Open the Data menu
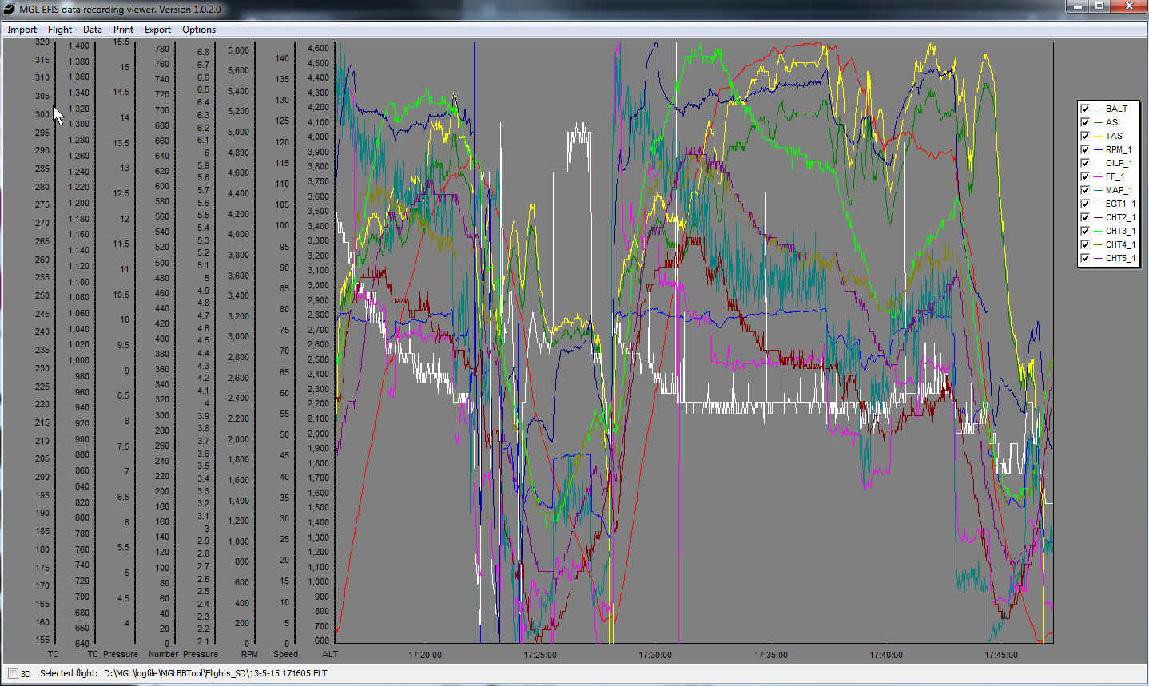The width and height of the screenshot is (1149, 686). (93, 30)
